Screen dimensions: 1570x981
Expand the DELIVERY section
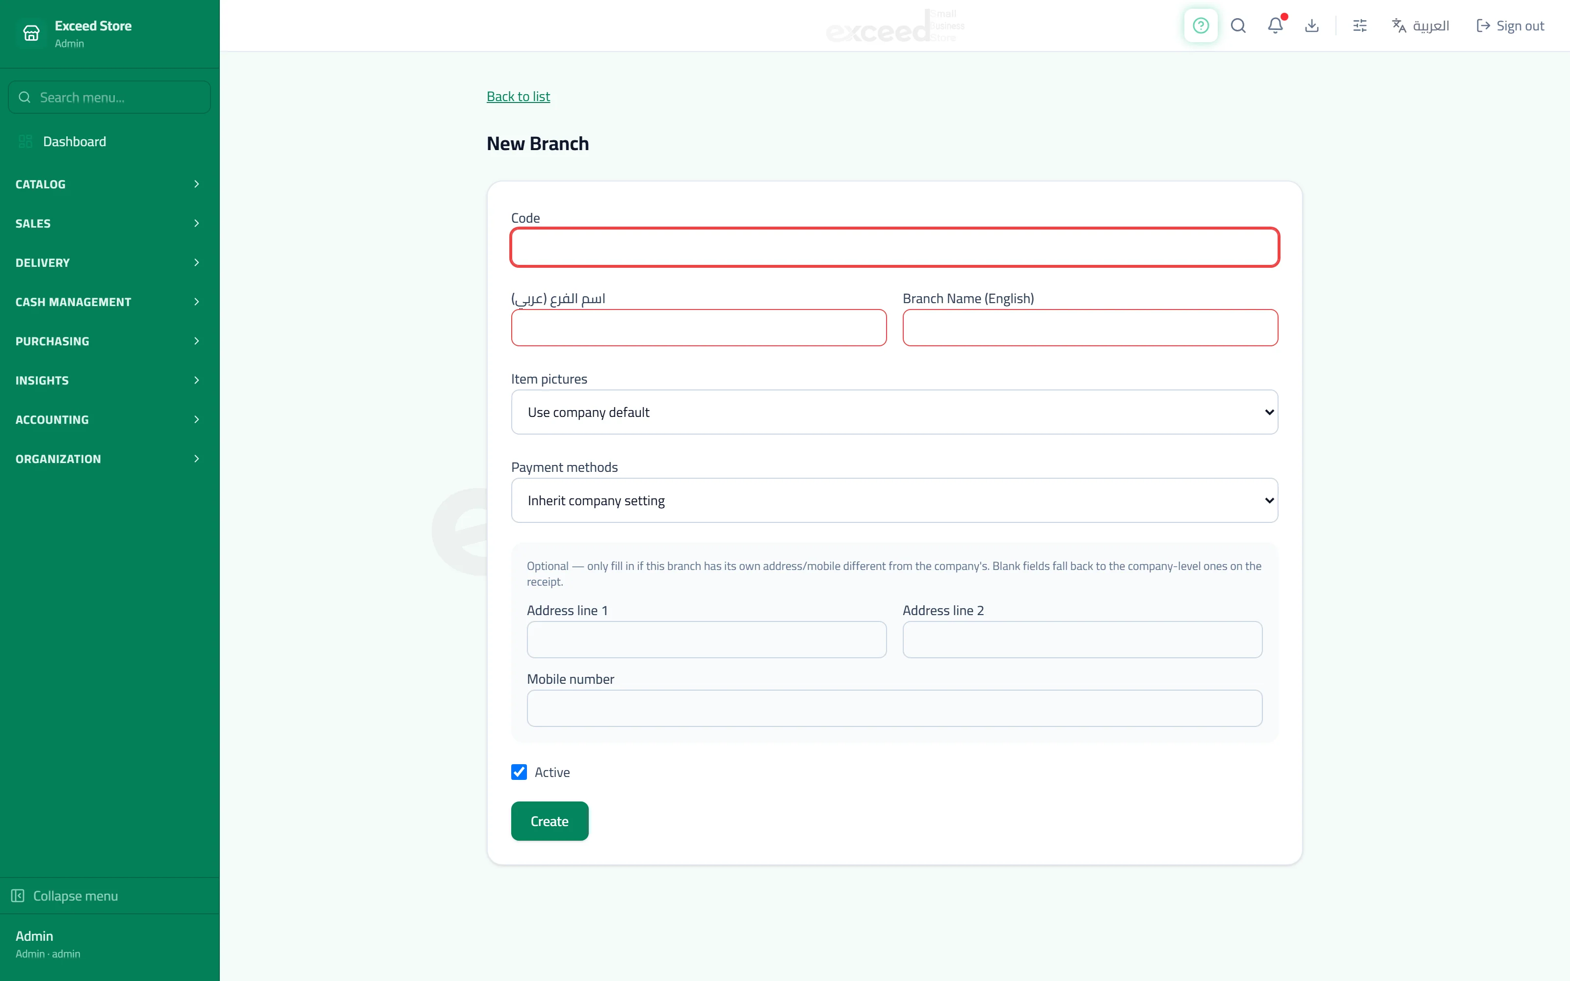coord(109,263)
